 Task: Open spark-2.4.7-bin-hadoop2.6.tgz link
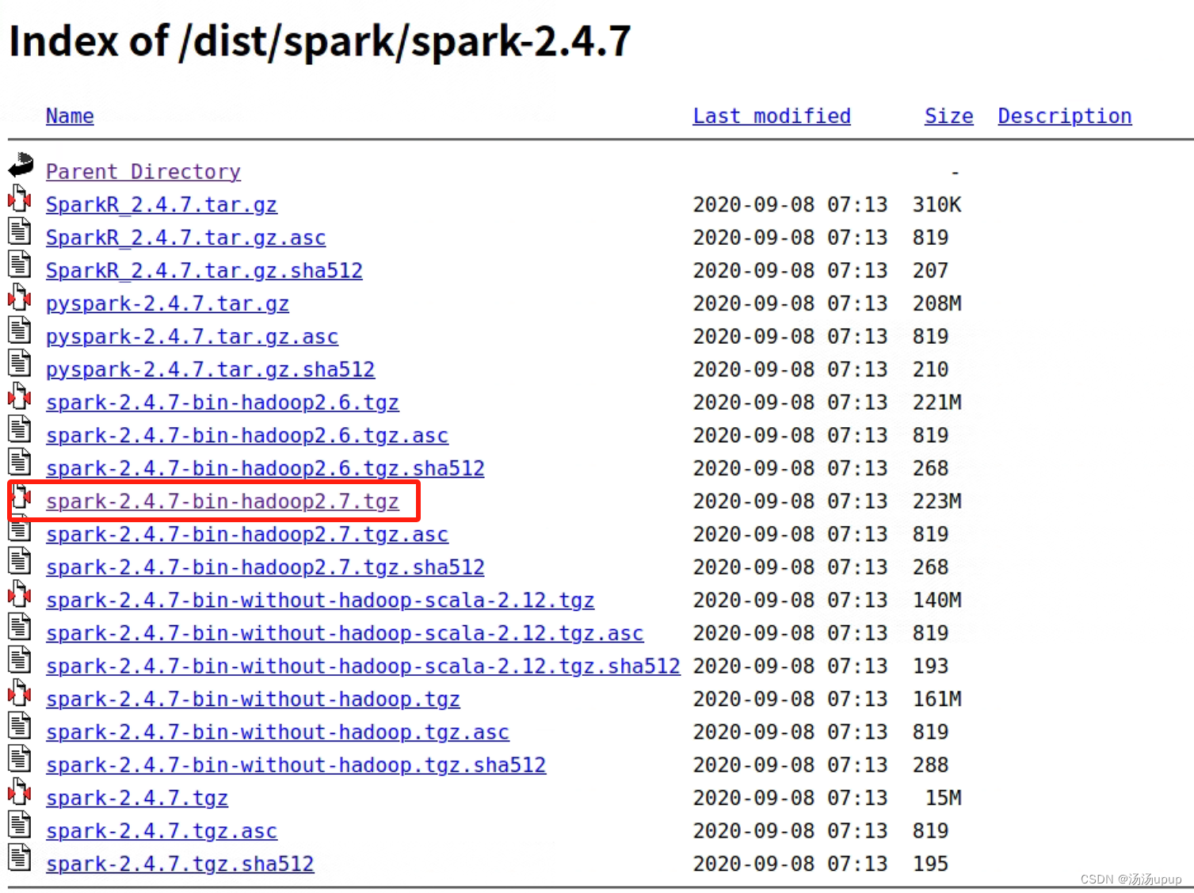[223, 402]
